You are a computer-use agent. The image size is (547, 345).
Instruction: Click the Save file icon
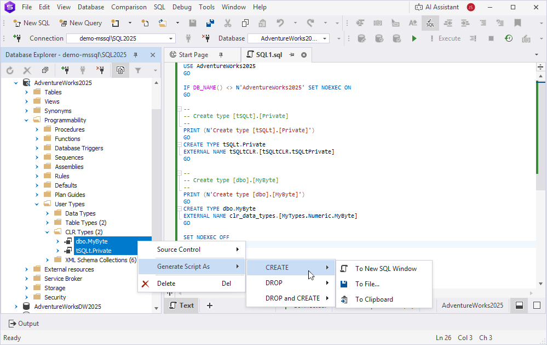click(193, 23)
